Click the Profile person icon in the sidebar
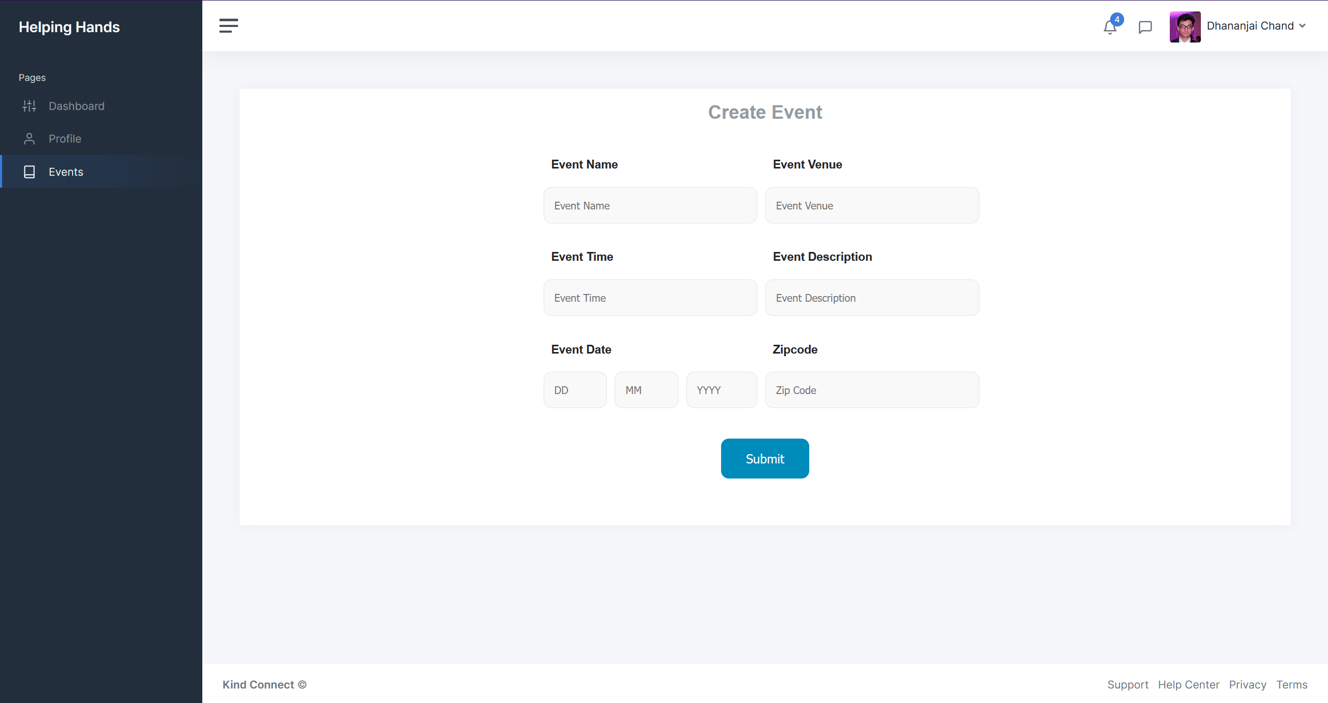Viewport: 1328px width, 703px height. click(30, 139)
